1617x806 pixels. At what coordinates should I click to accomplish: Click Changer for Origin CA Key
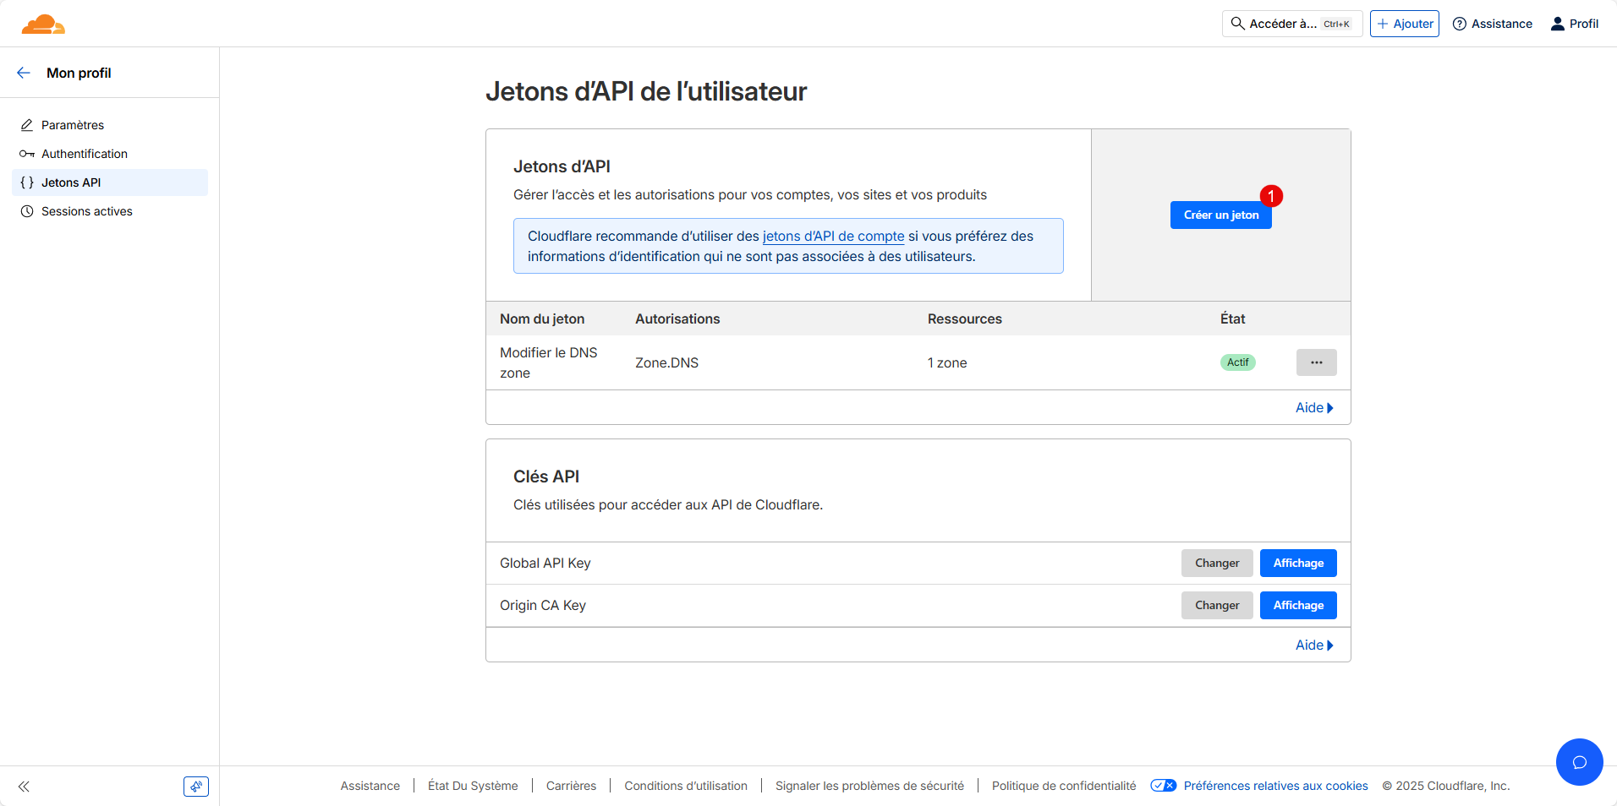[1216, 606]
